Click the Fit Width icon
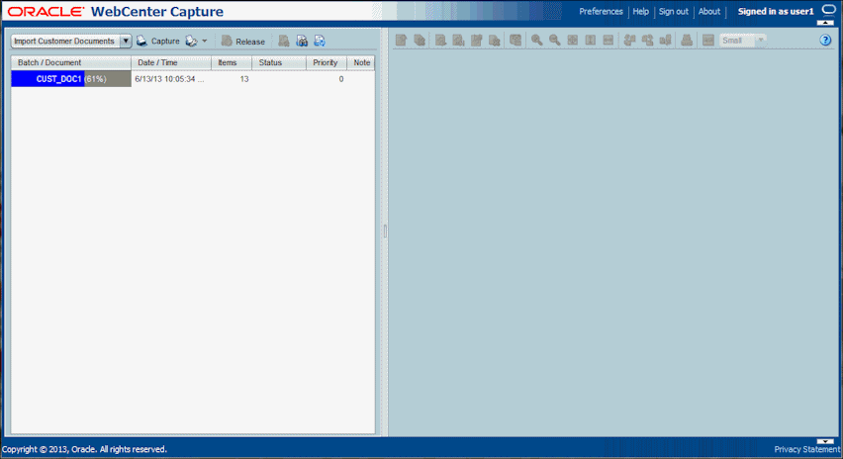The image size is (843, 459). point(609,40)
